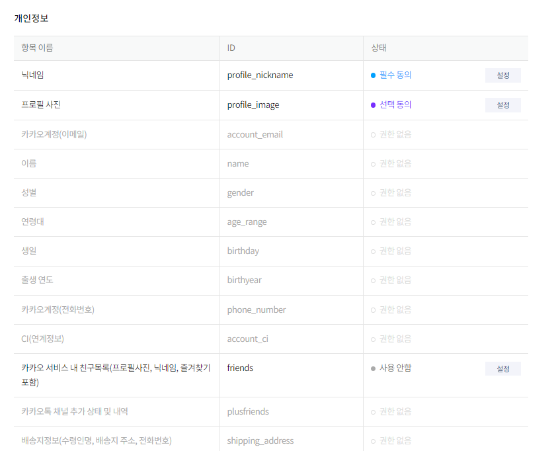
Task: Click the 배송지정보 item name
Action: point(97,440)
